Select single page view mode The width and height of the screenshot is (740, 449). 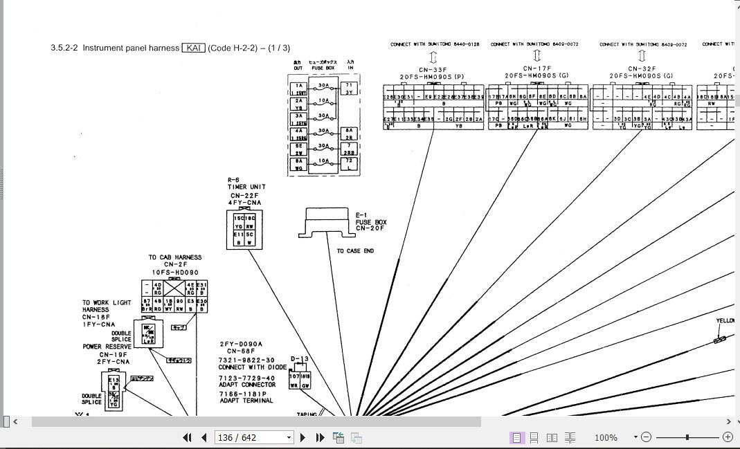517,438
